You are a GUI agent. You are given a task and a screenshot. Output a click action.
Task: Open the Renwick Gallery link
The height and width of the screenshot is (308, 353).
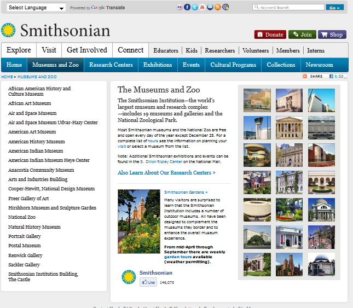(x=25, y=255)
